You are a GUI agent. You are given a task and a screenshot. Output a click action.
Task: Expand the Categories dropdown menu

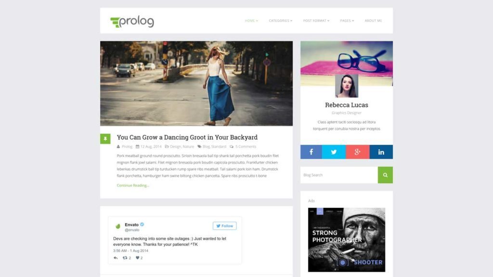pyautogui.click(x=281, y=21)
